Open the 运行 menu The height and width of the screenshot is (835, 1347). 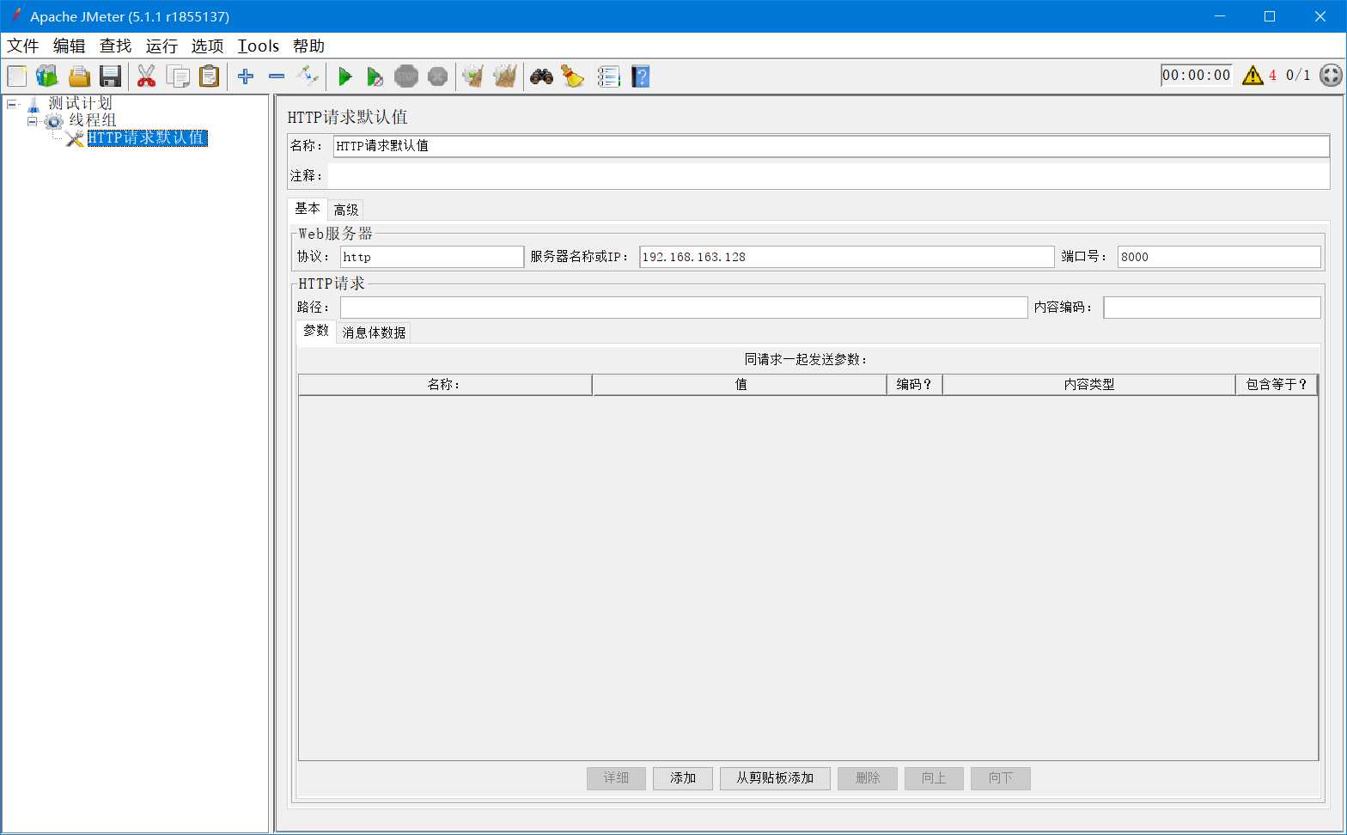point(162,46)
